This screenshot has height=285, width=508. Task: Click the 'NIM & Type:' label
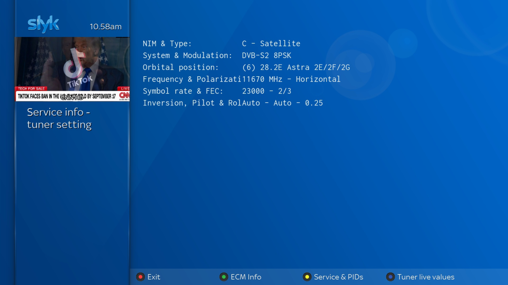(167, 44)
